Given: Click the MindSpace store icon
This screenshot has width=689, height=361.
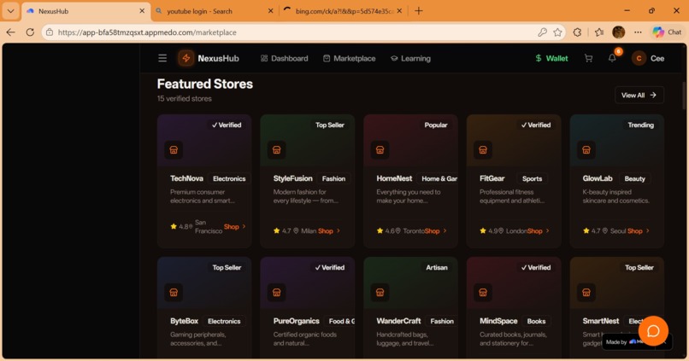Looking at the screenshot, I should click(x=482, y=293).
